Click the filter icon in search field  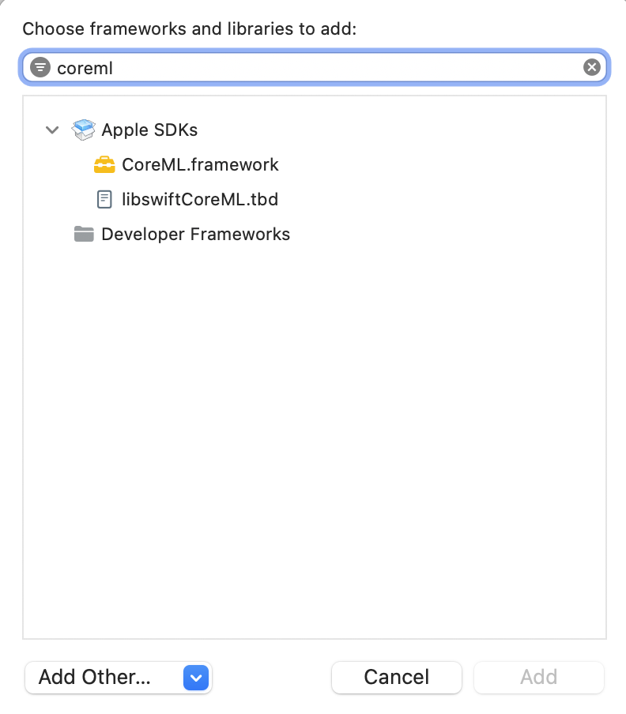tap(40, 68)
